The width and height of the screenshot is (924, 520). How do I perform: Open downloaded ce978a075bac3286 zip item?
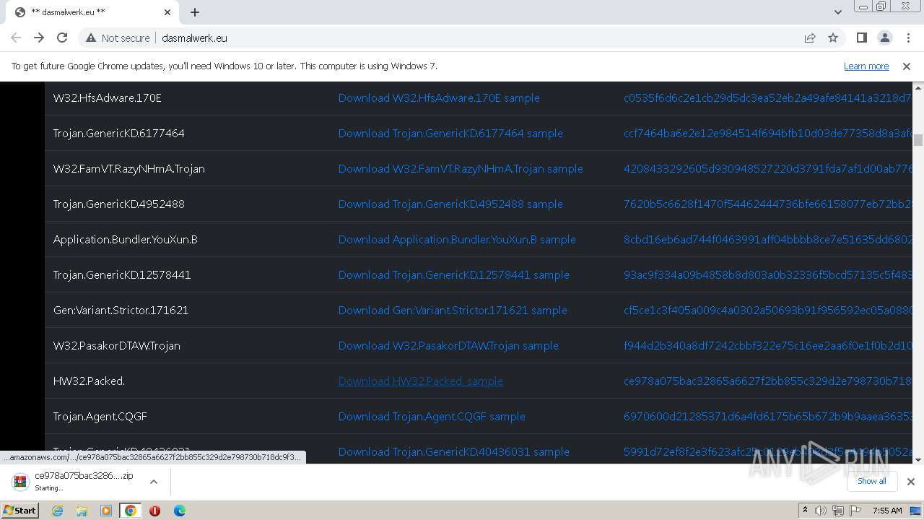click(74, 481)
